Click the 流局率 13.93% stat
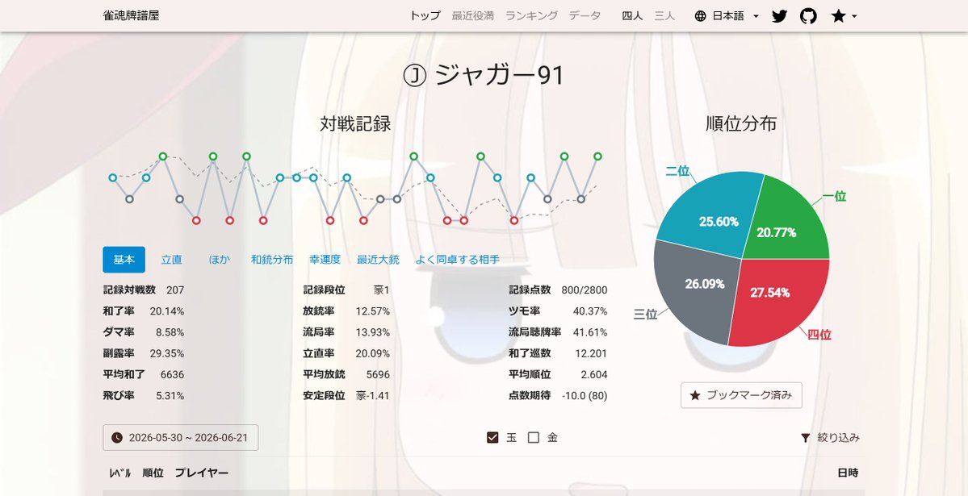The height and width of the screenshot is (496, 968). [x=346, y=332]
